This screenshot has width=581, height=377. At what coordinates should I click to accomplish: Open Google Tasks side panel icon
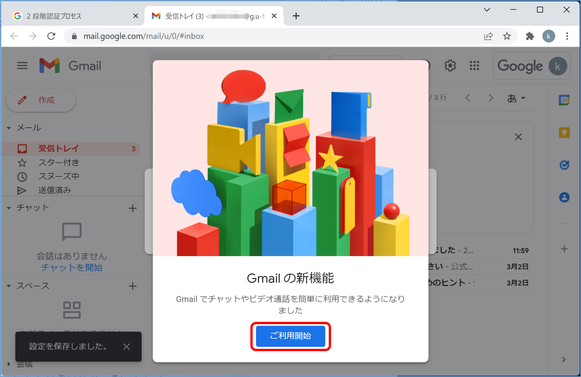click(x=564, y=165)
